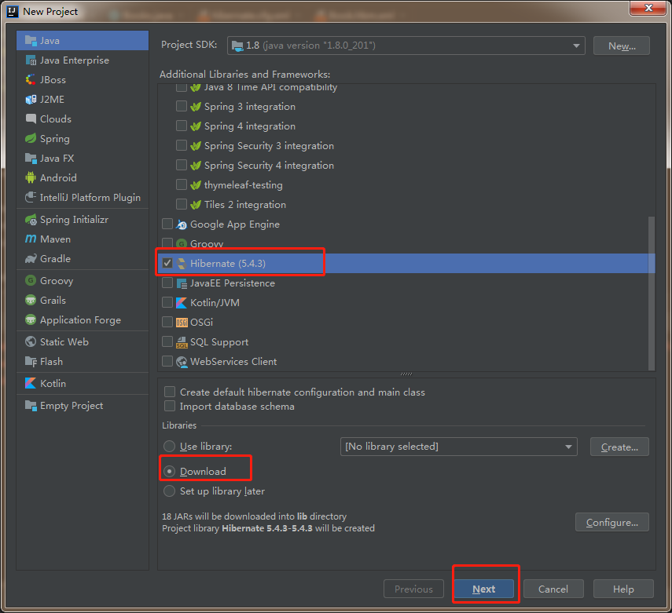Click the SQL Support icon
This screenshot has width=672, height=613.
point(182,342)
